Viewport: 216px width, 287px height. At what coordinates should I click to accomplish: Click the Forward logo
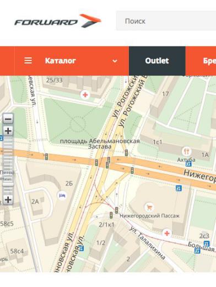point(58,21)
